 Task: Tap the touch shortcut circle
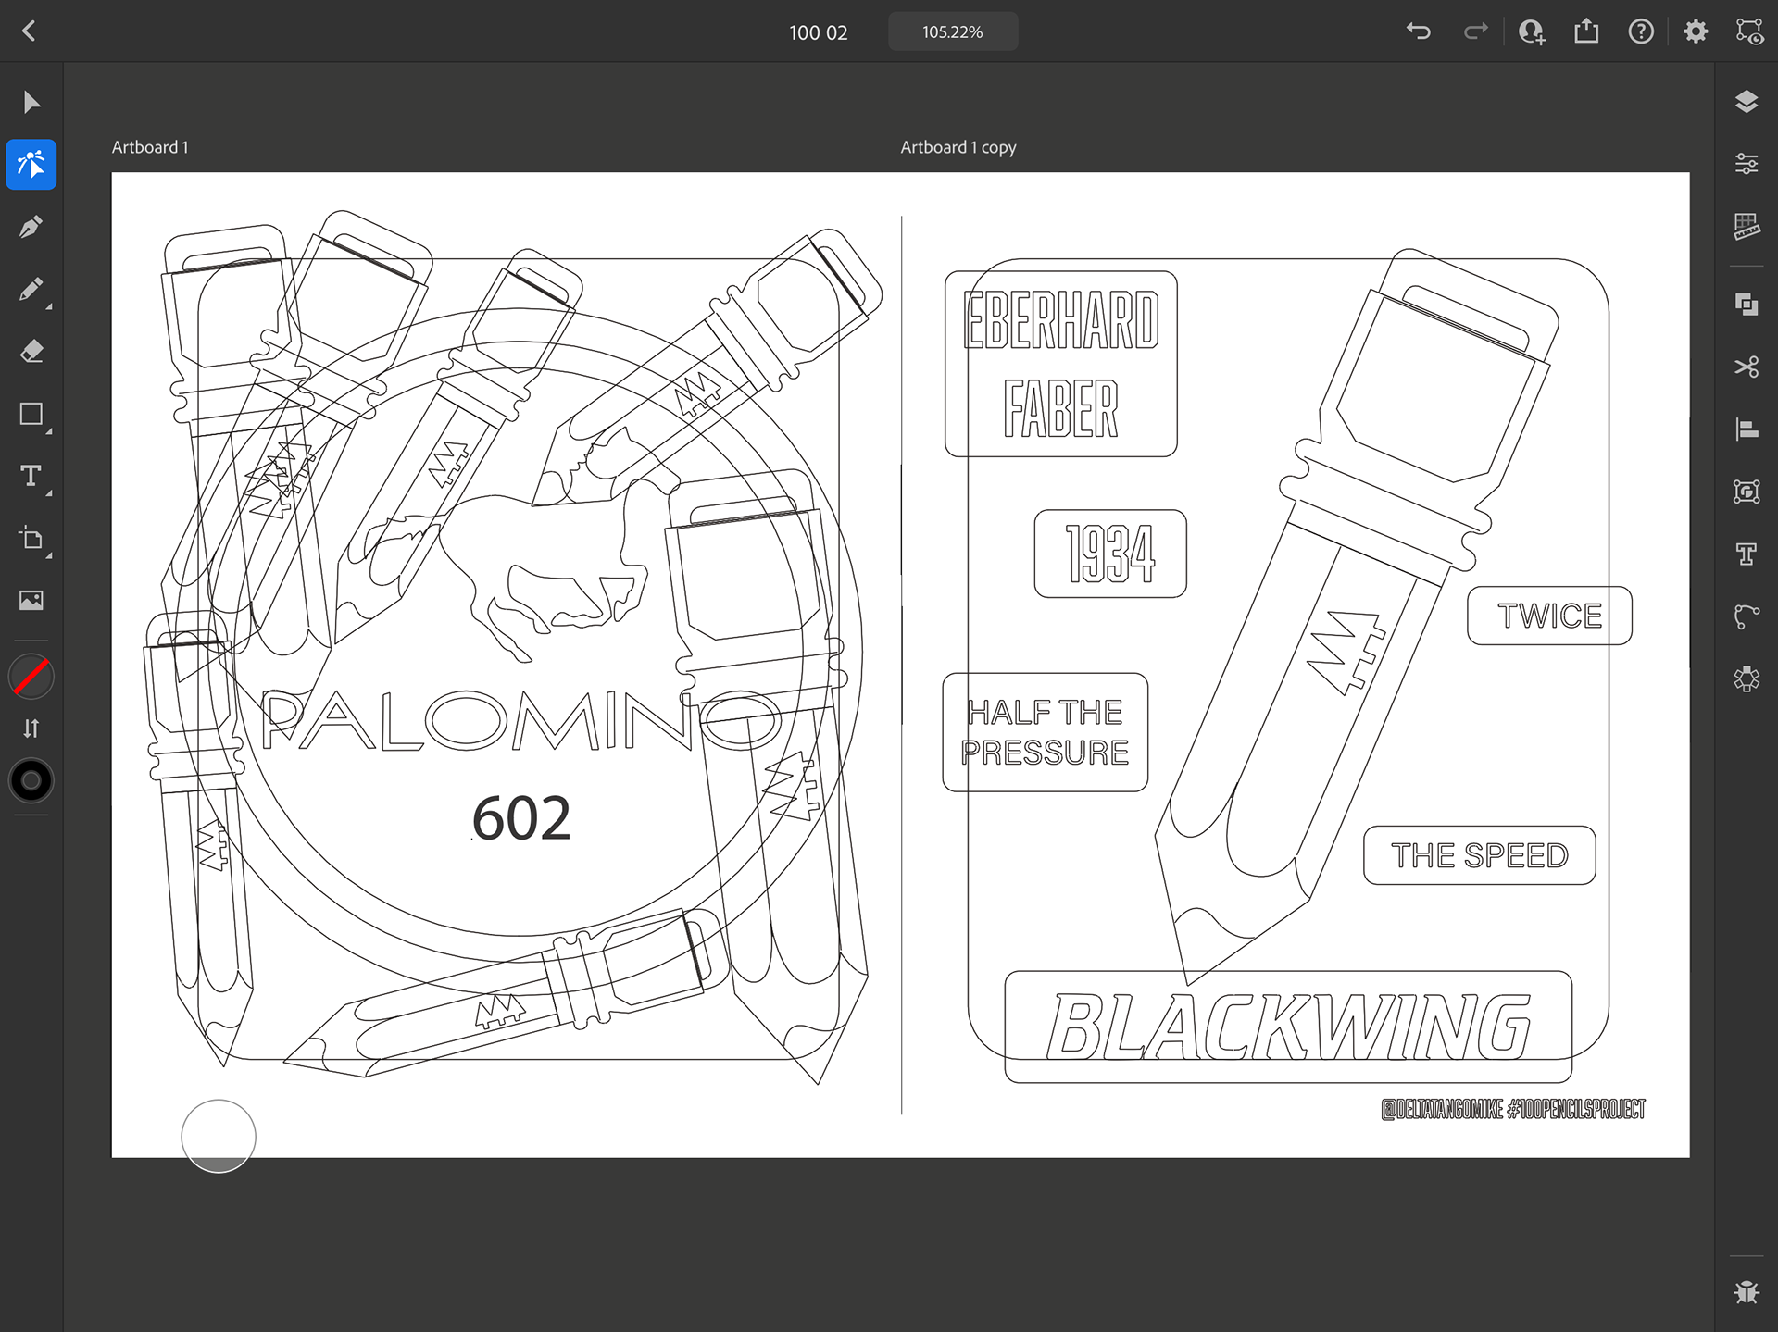[x=219, y=1136]
